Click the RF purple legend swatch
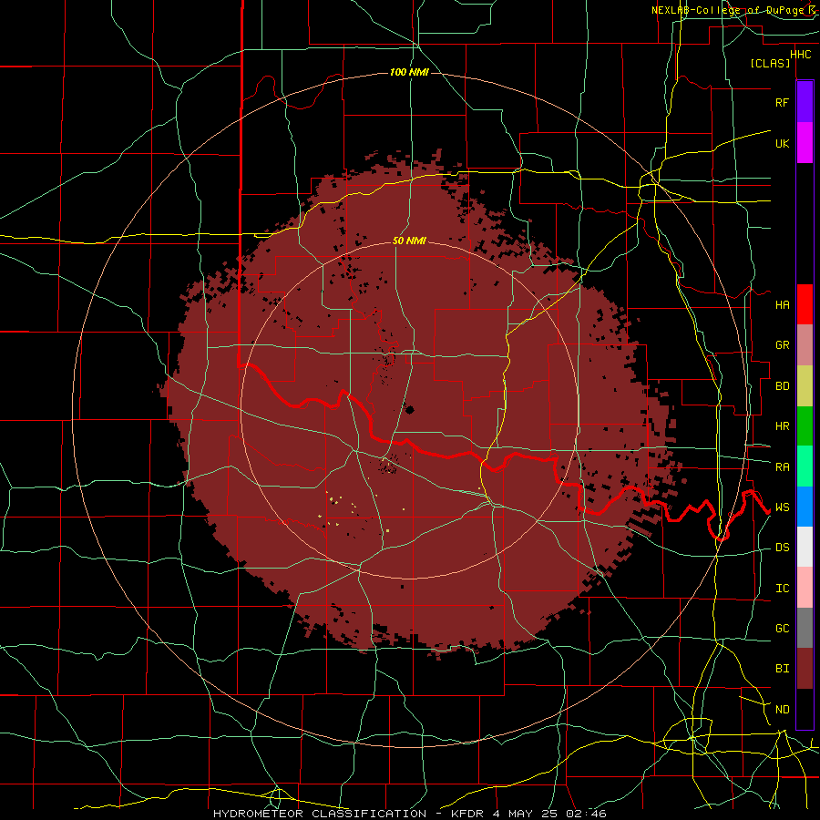This screenshot has height=820, width=820. tap(805, 102)
